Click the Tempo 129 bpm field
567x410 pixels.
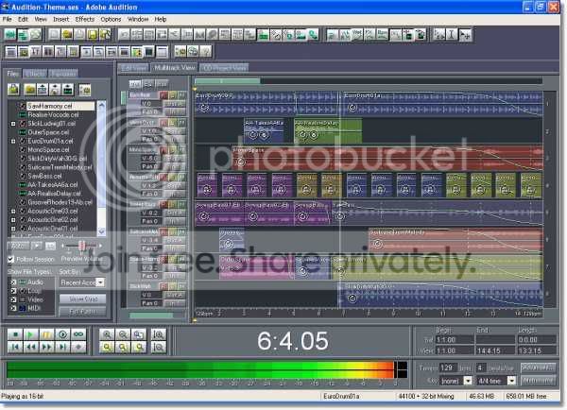[448, 367]
